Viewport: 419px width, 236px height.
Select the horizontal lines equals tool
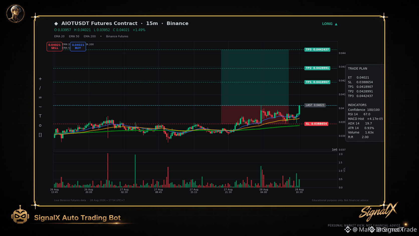coord(40,97)
